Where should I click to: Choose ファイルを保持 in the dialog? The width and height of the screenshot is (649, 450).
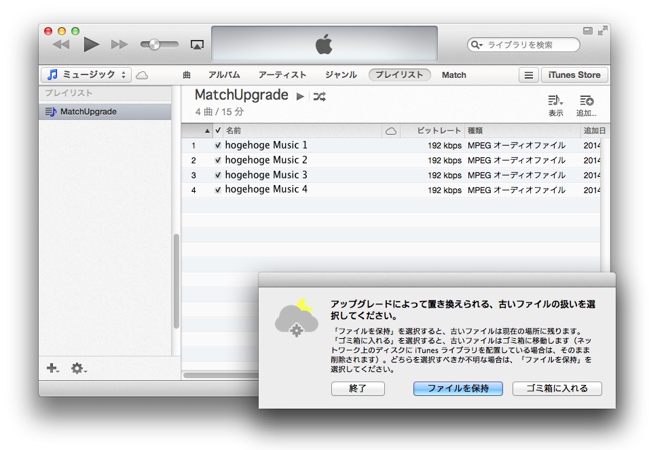pos(458,388)
